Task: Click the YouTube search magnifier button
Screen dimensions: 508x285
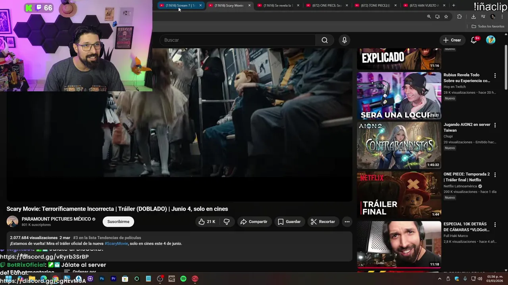Action: 325,40
